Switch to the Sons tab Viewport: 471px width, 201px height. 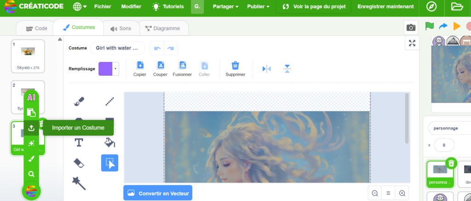point(121,28)
